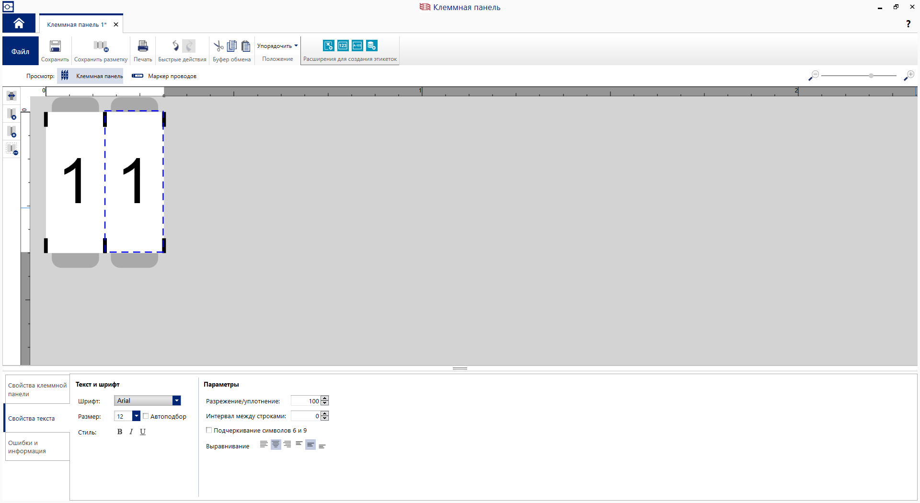
Task: Check Подчеркивание символов 6 и 9
Action: tap(209, 430)
